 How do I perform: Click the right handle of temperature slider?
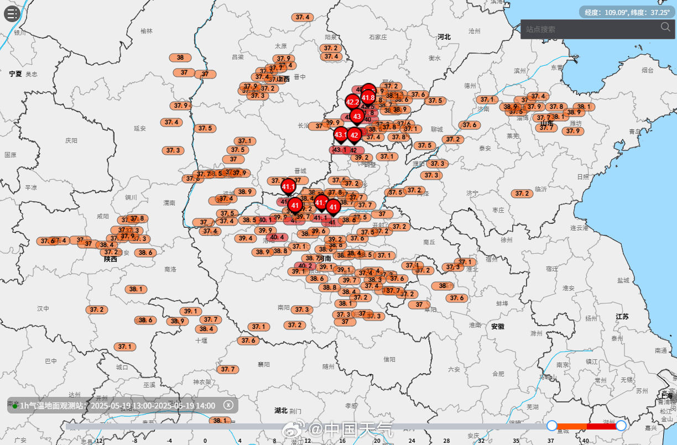[x=621, y=426]
